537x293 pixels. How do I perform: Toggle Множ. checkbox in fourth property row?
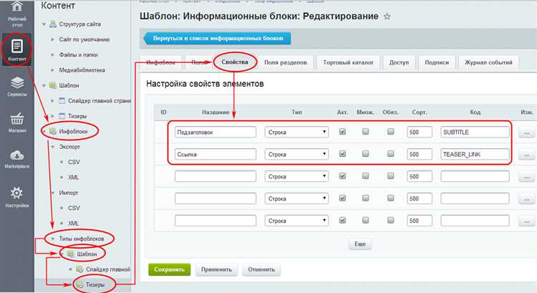[x=365, y=198]
